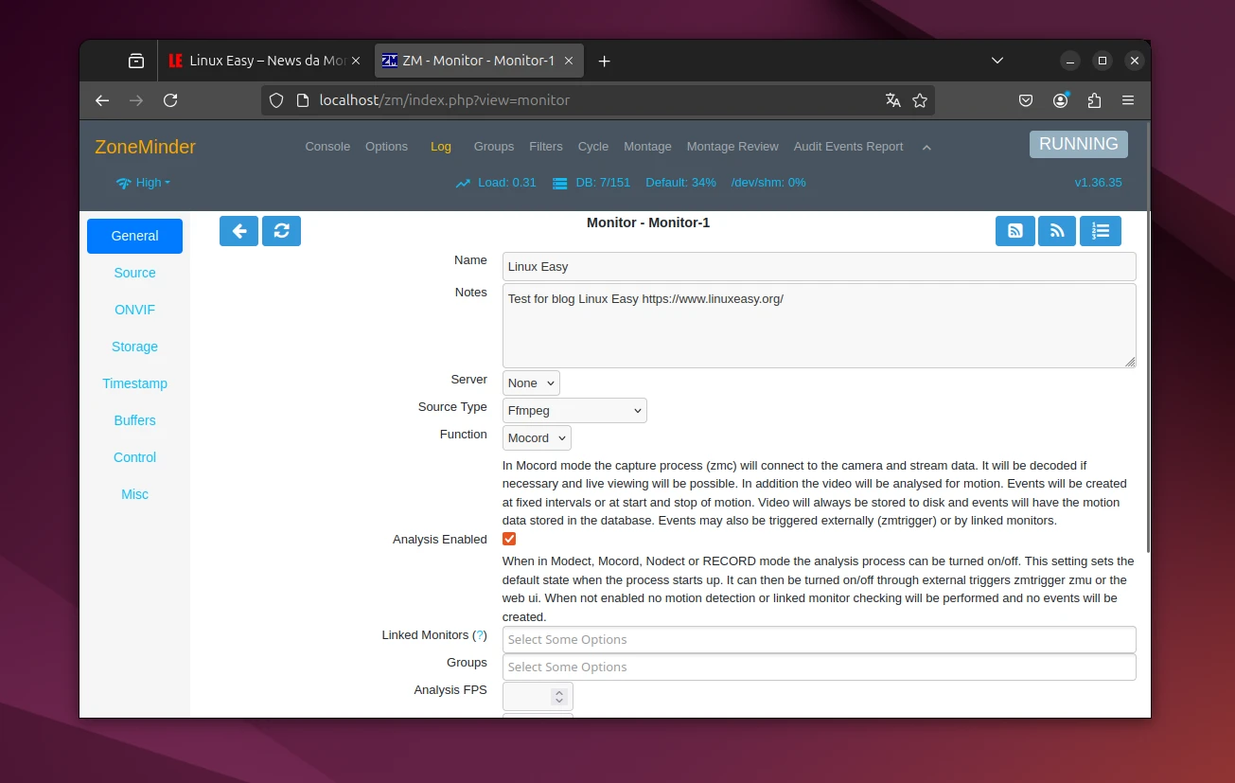Viewport: 1235px width, 783px height.
Task: Open the High bandwidth dropdown
Action: [144, 183]
